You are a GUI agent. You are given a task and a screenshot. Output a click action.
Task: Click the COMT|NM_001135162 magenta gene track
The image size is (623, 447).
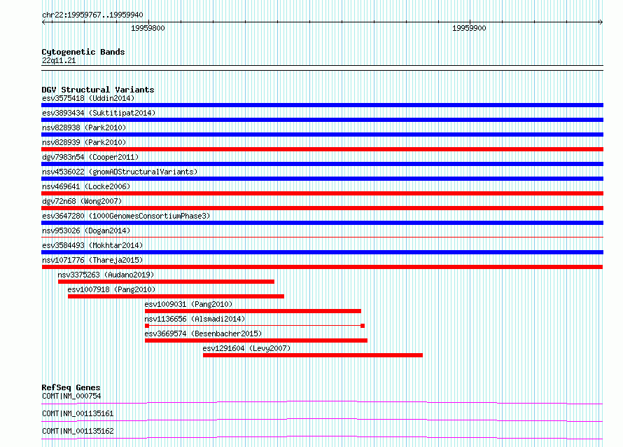pos(322,437)
